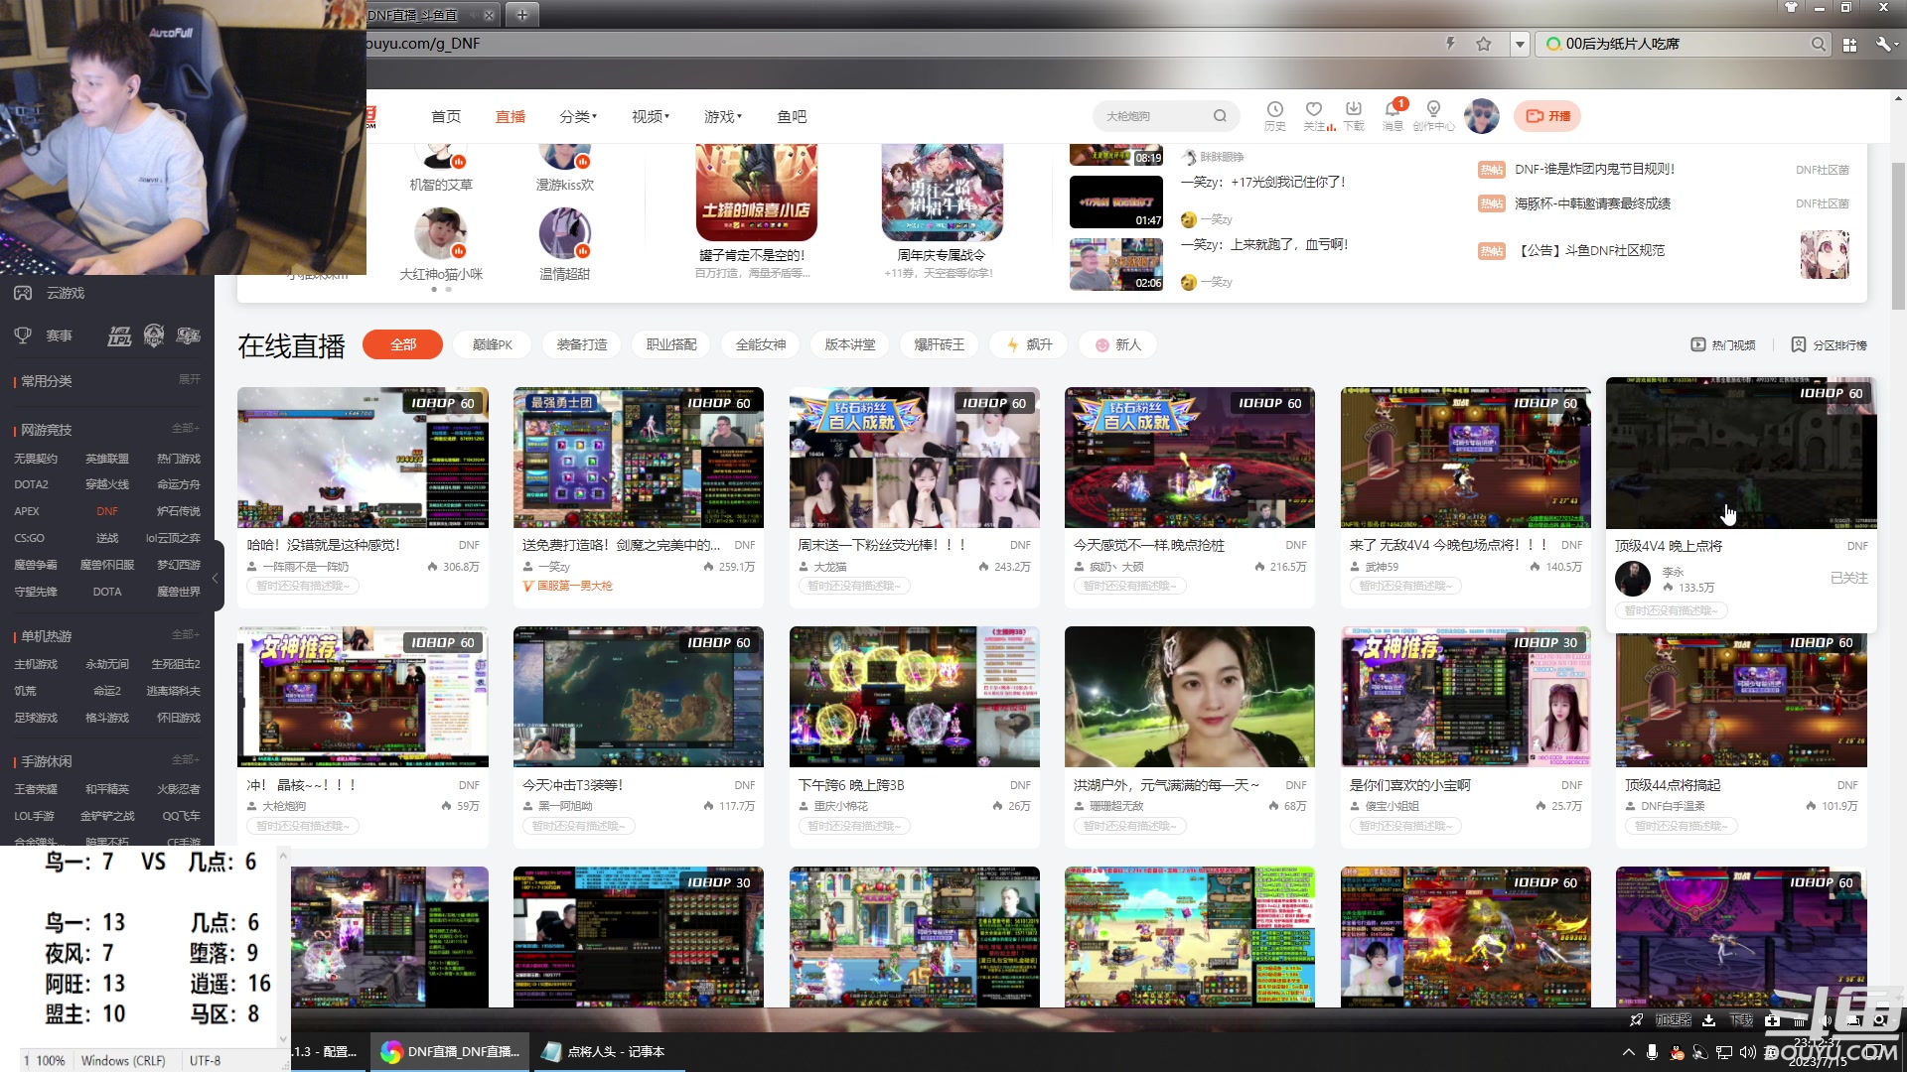Screen dimensions: 1907x1072
Task: Click the rocket 加速器 icon in the bottom bar
Action: coord(1637,1019)
